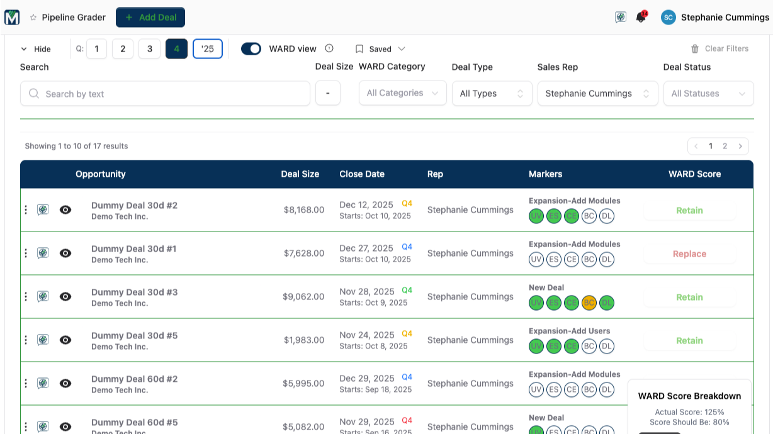Image resolution: width=773 pixels, height=434 pixels.
Task: Click chat icon for Dummy Deal 30d #1
Action: click(x=43, y=253)
